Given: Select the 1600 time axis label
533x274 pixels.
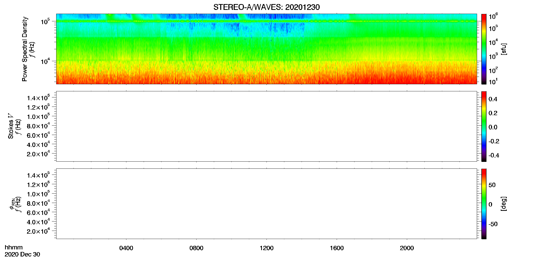Looking at the screenshot, I should pos(337,248).
